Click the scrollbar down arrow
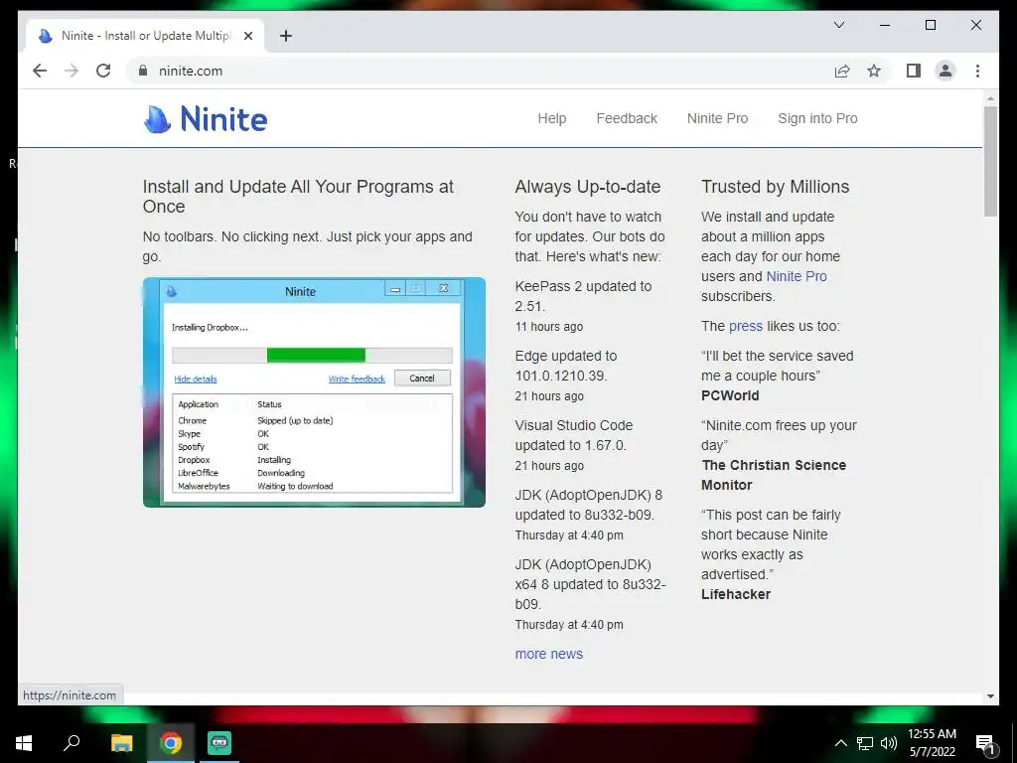Viewport: 1017px width, 763px height. click(990, 696)
